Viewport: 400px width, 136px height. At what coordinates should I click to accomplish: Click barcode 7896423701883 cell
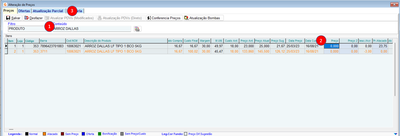point(52,46)
